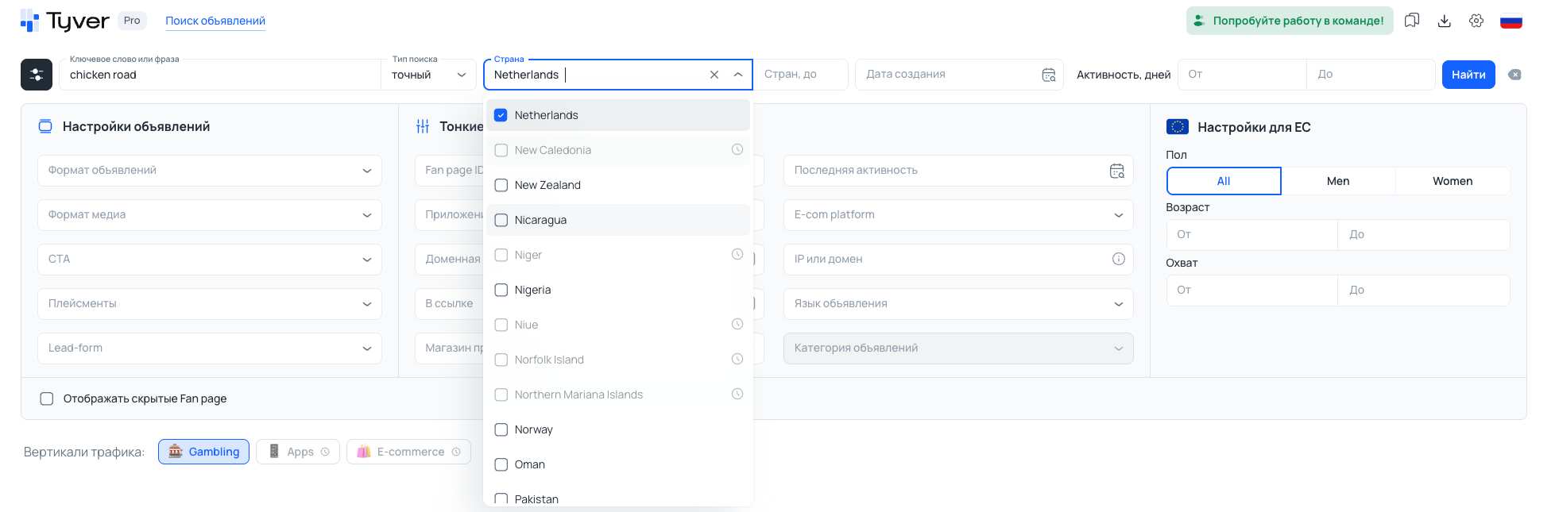
Task: Tick the Oman checkbox
Action: pos(501,464)
